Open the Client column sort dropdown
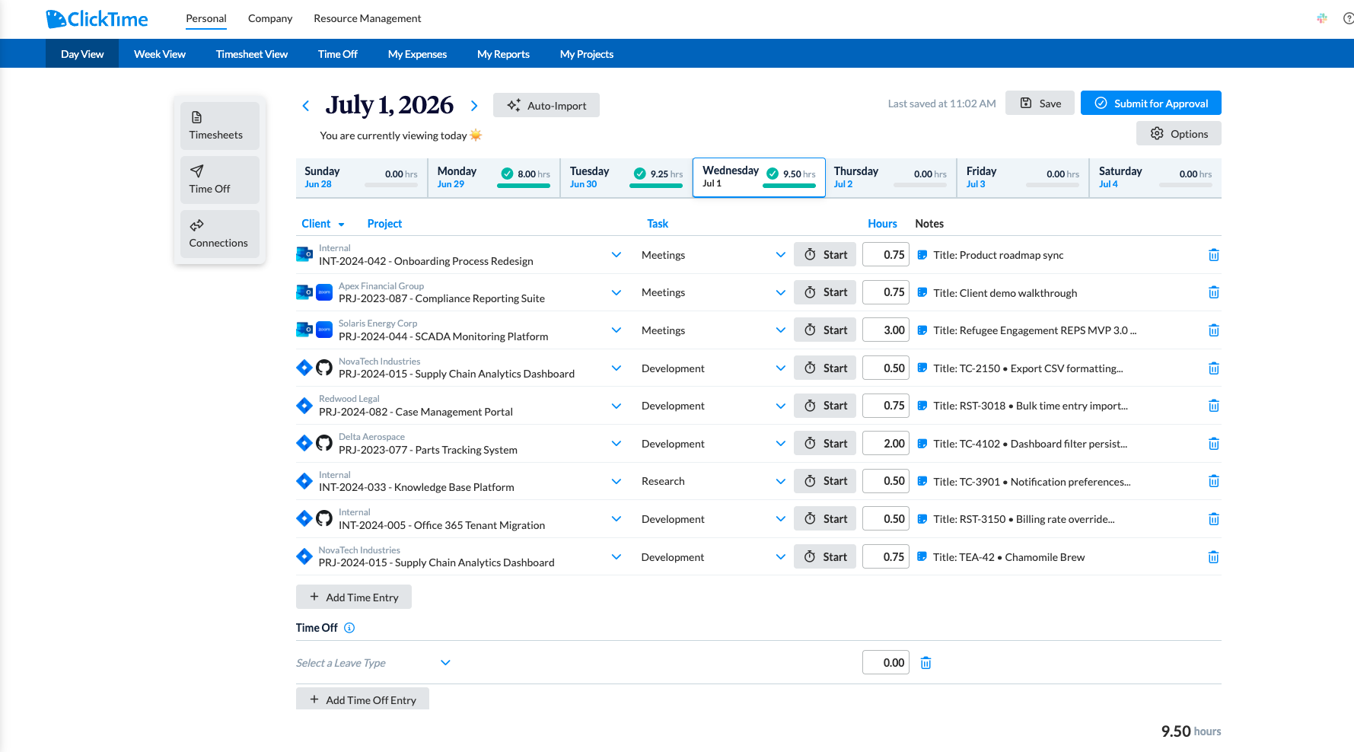Screen dimensions: 1354x752 click(x=341, y=225)
